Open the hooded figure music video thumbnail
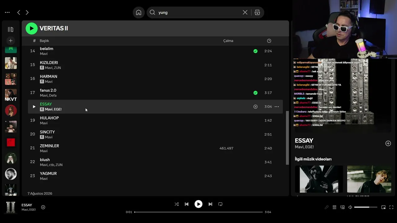This screenshot has width=397, height=223. pos(319,179)
